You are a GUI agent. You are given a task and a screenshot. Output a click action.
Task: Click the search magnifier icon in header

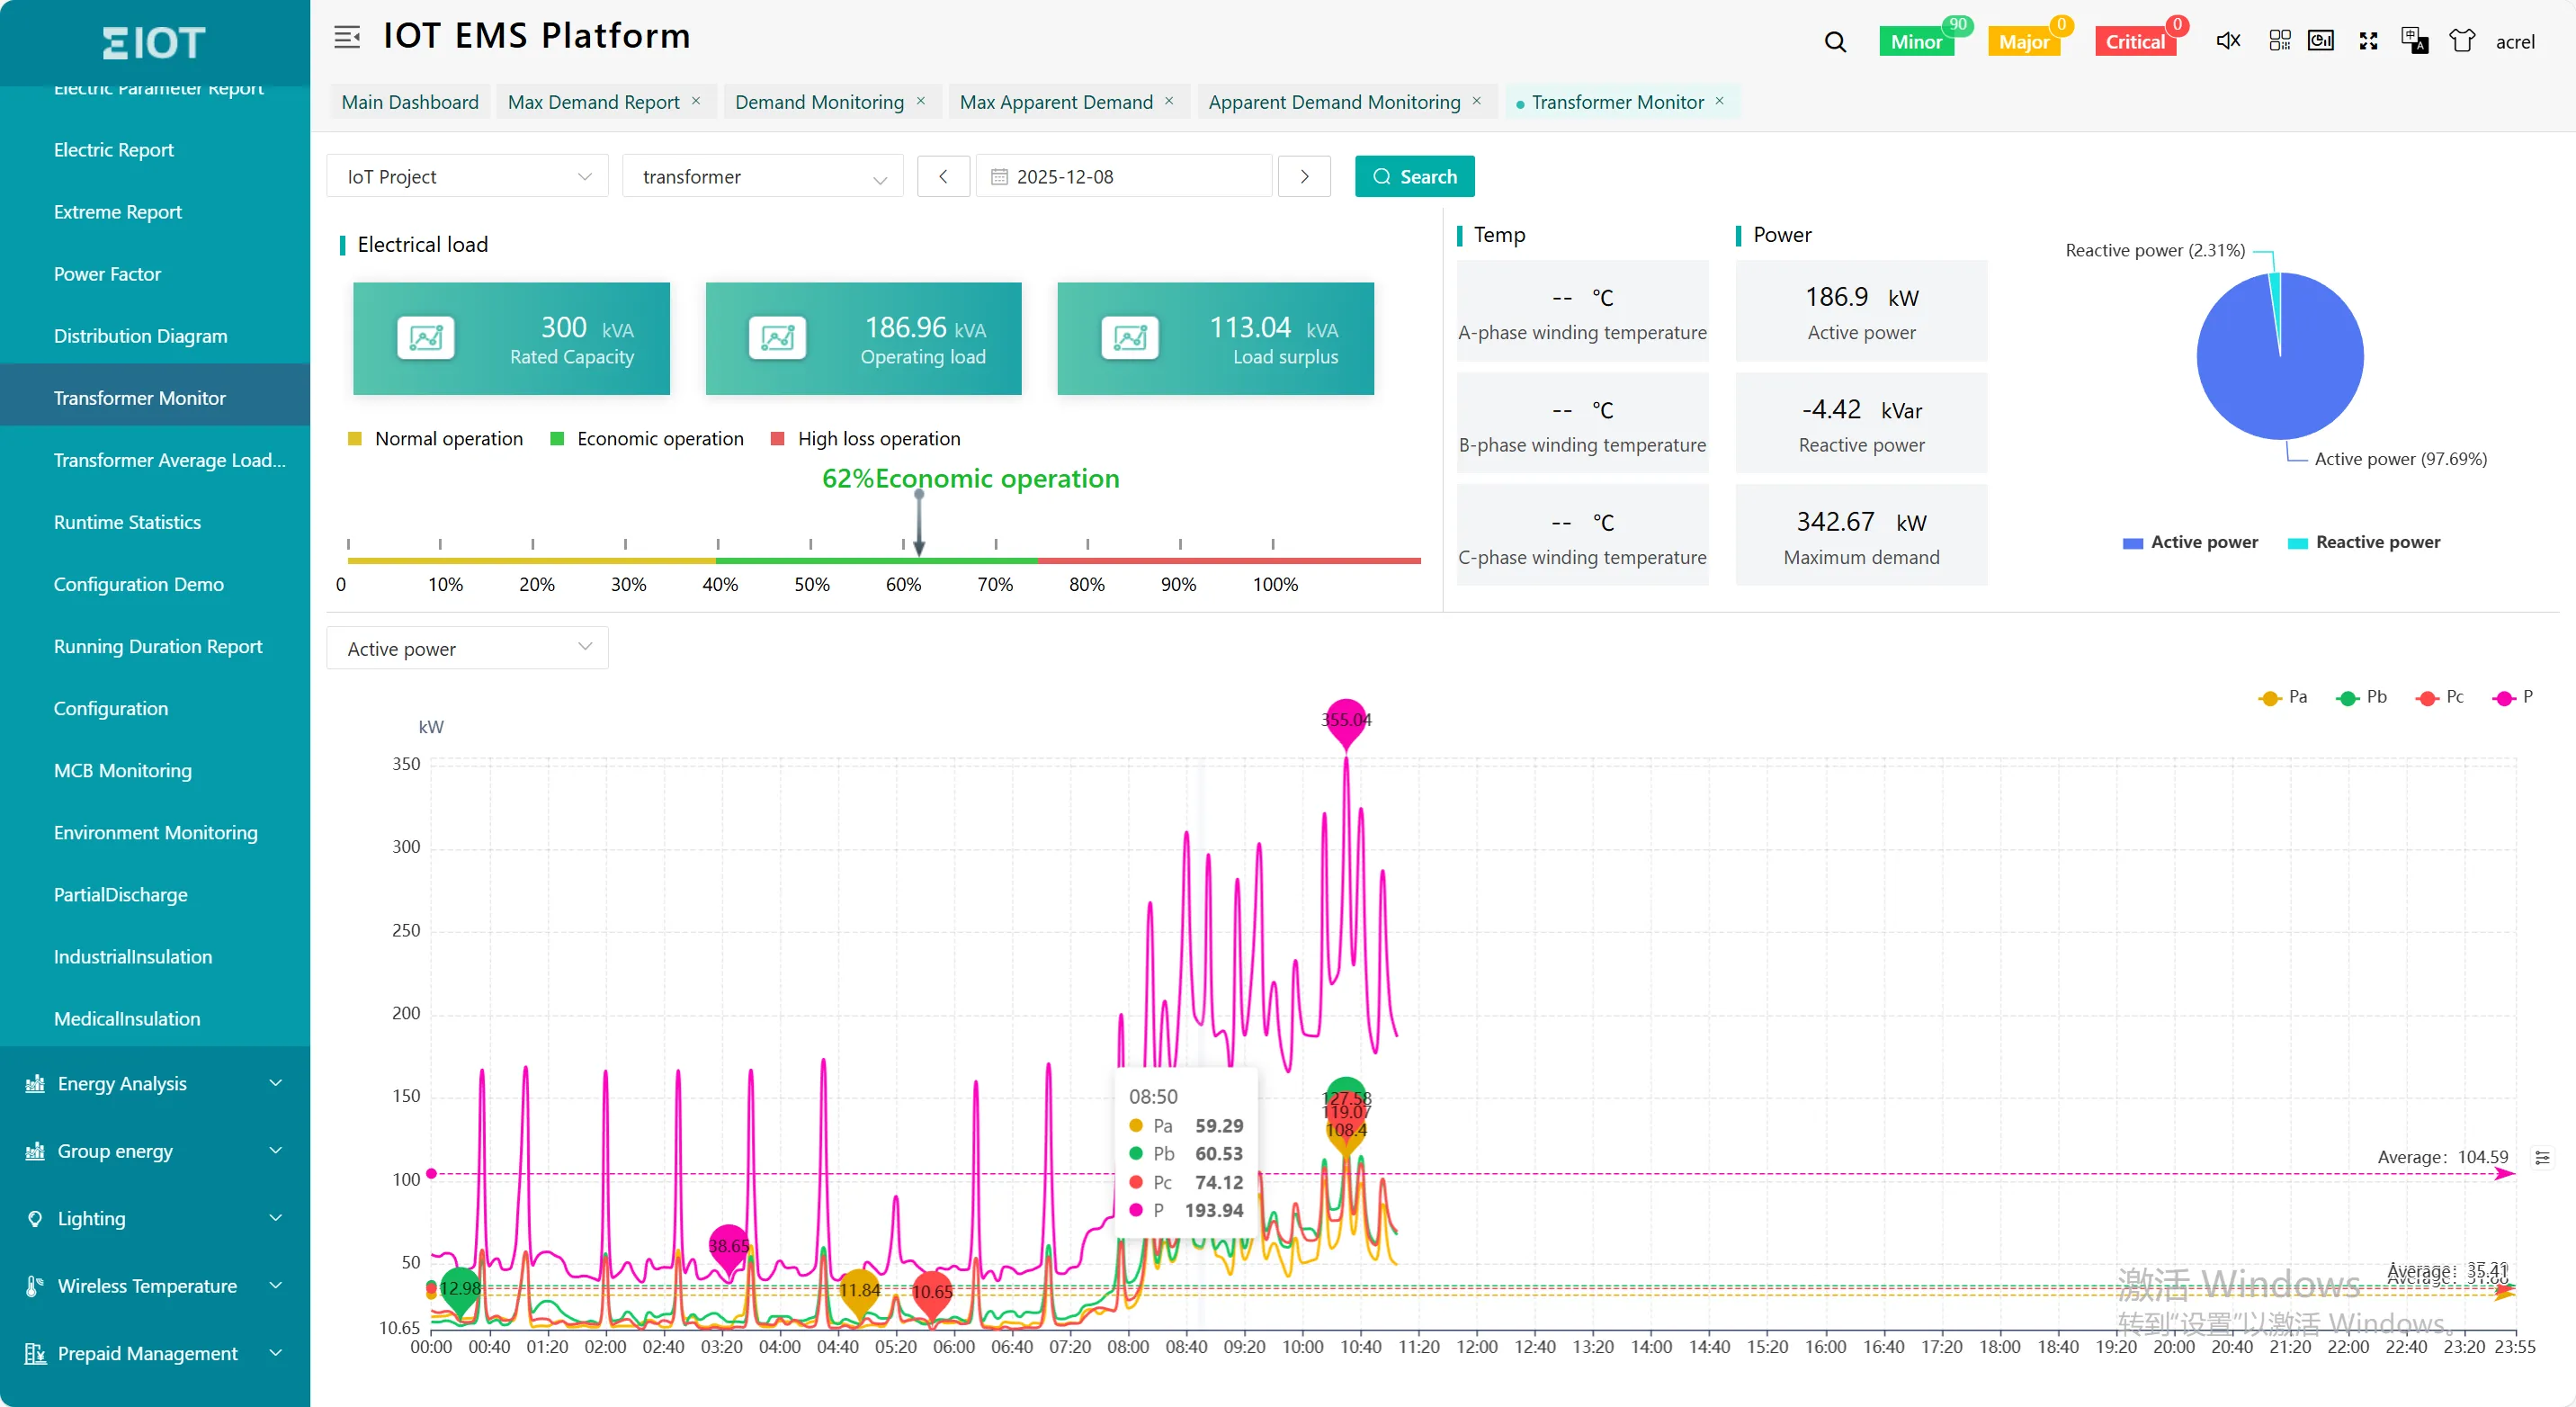(1835, 42)
